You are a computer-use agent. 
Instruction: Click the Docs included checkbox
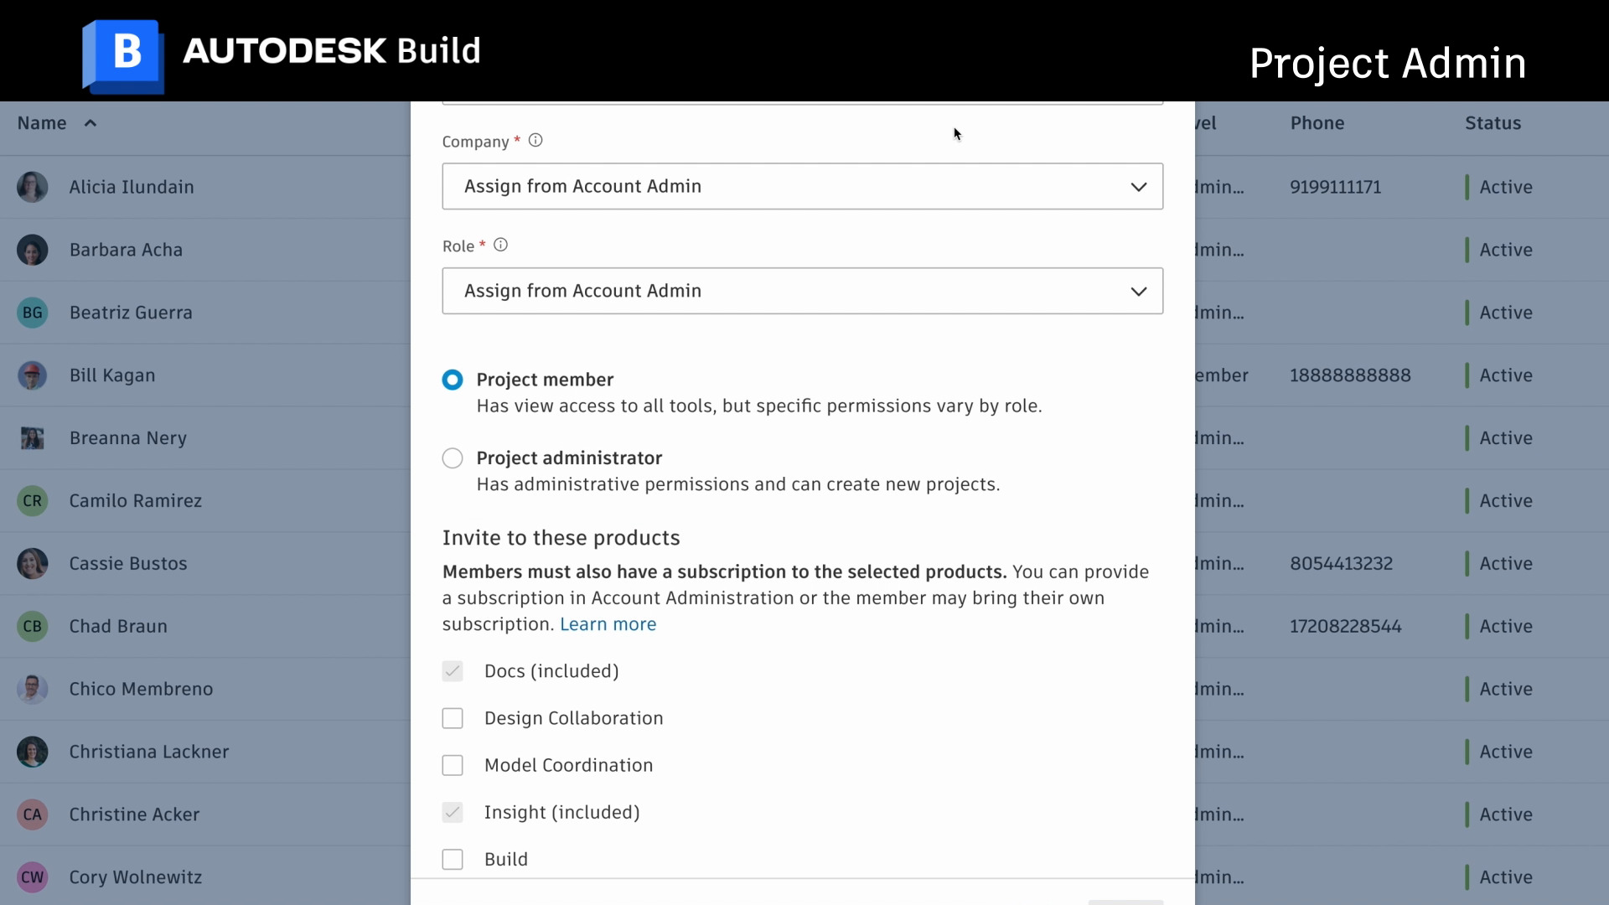coord(452,670)
